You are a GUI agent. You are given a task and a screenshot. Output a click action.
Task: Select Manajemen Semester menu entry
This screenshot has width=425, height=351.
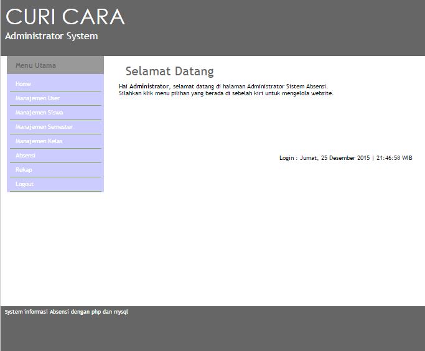[x=44, y=127]
